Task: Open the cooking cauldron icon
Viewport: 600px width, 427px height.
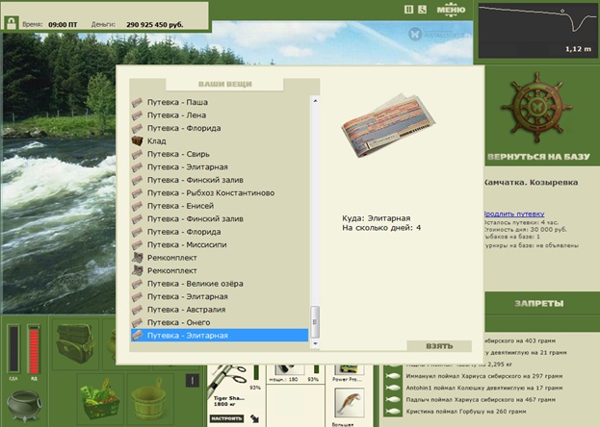Action: click(24, 406)
